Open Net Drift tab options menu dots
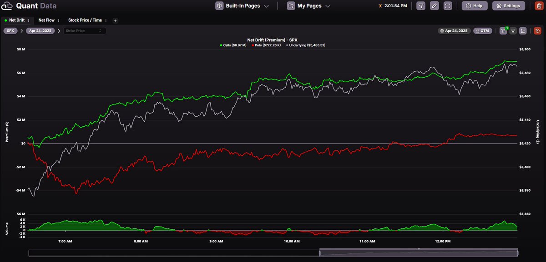 coord(29,20)
